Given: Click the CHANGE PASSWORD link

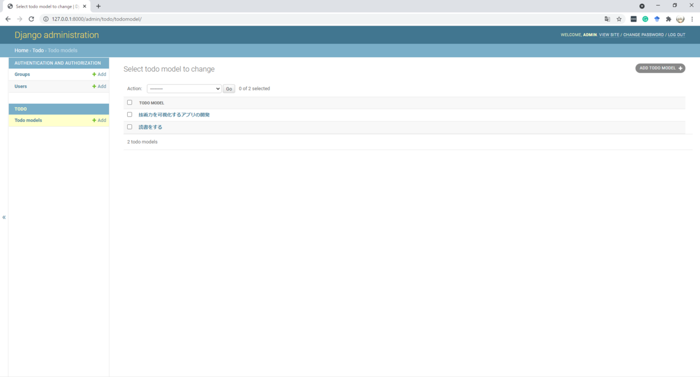Looking at the screenshot, I should [643, 35].
